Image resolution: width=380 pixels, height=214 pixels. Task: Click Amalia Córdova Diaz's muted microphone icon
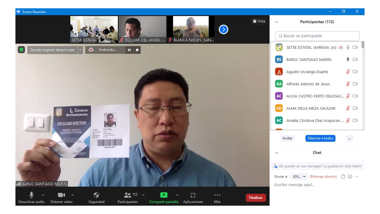(x=348, y=120)
